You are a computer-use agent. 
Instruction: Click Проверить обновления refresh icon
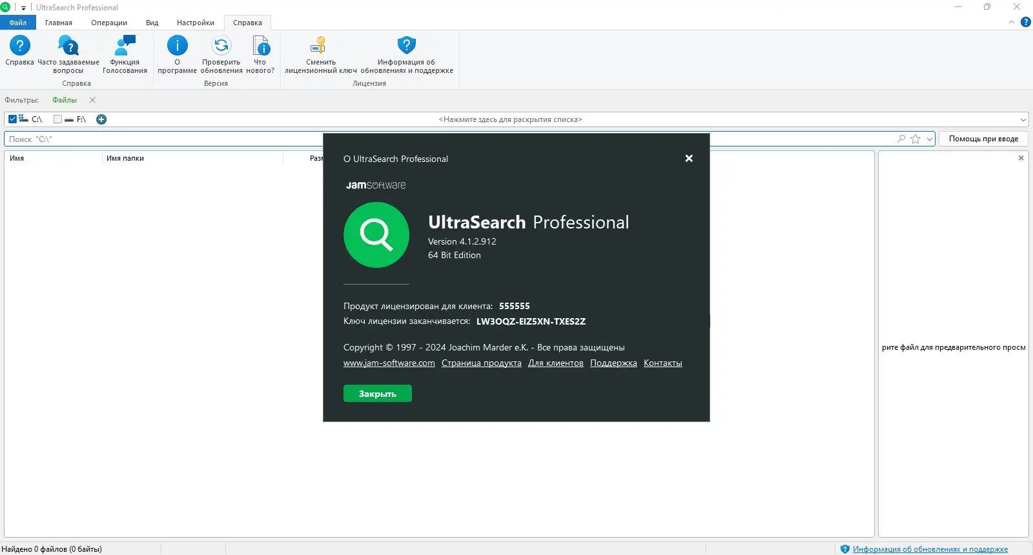(x=221, y=46)
